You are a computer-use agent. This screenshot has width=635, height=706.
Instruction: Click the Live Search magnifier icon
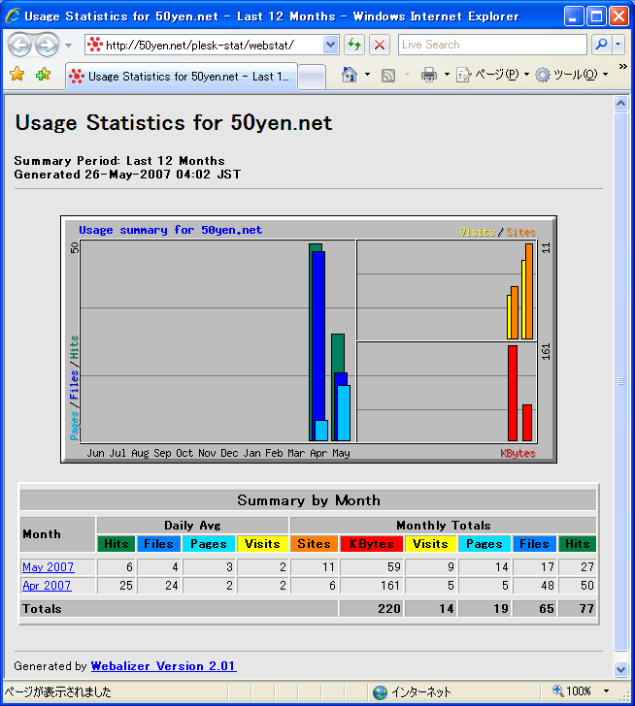601,45
